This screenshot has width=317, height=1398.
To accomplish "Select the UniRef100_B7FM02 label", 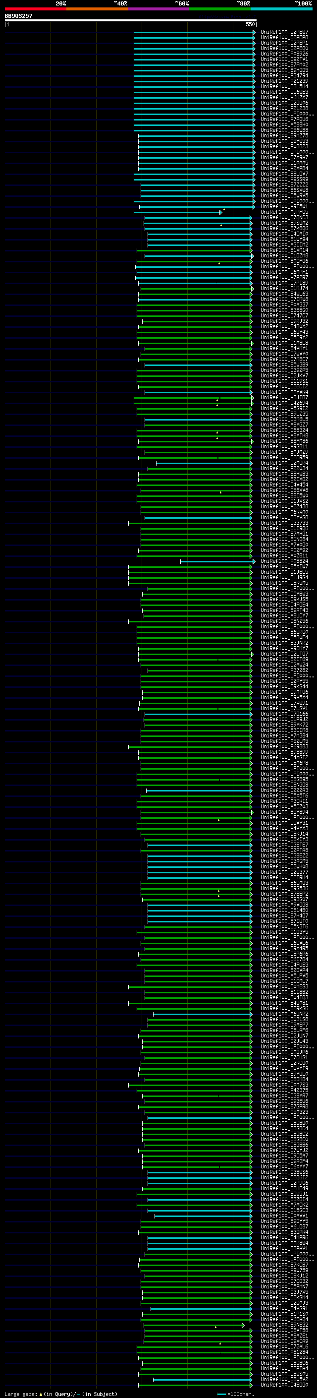I will click(x=284, y=64).
